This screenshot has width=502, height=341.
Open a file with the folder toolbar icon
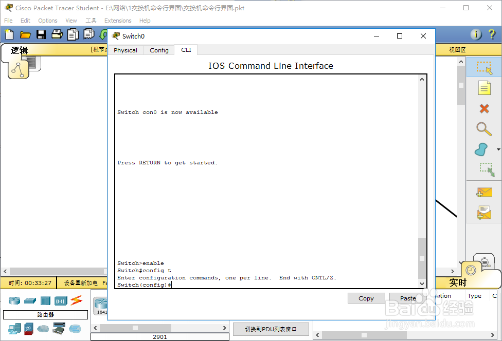tap(25, 34)
